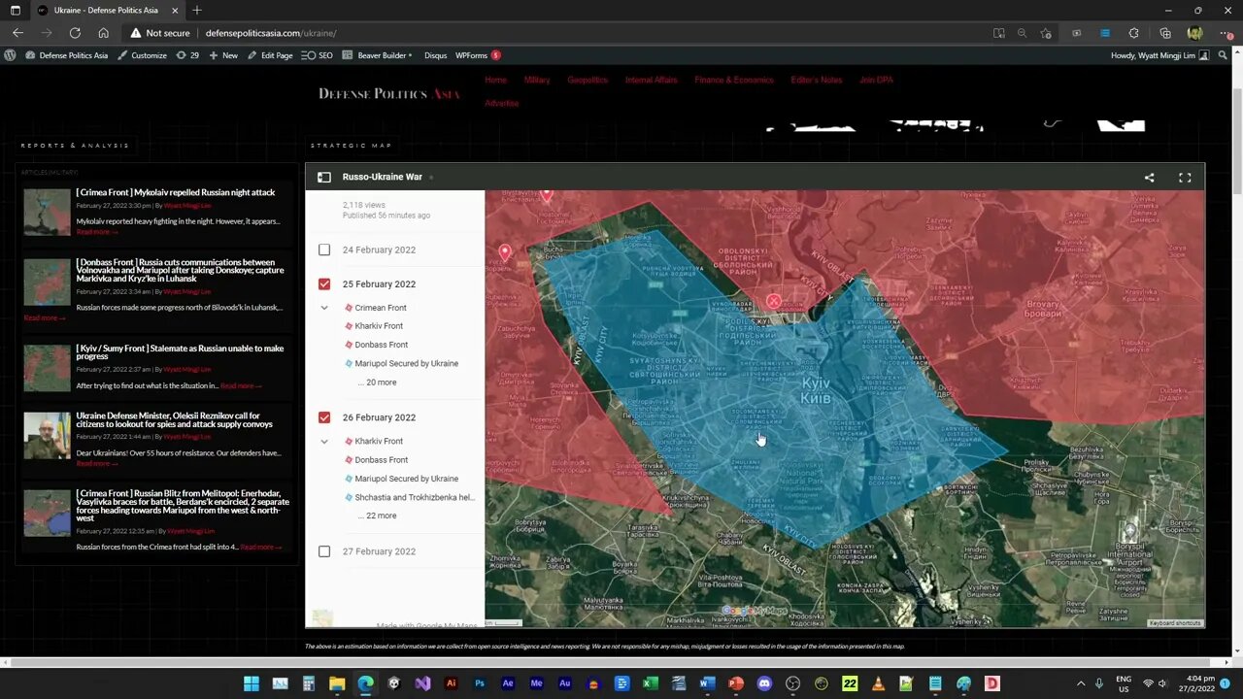Collapse the 25 February 2022 layer list

(x=324, y=308)
